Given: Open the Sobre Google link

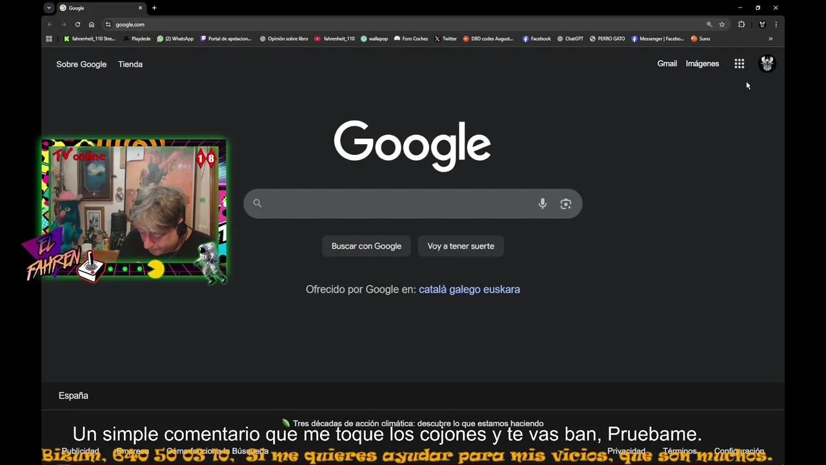Looking at the screenshot, I should [x=81, y=65].
